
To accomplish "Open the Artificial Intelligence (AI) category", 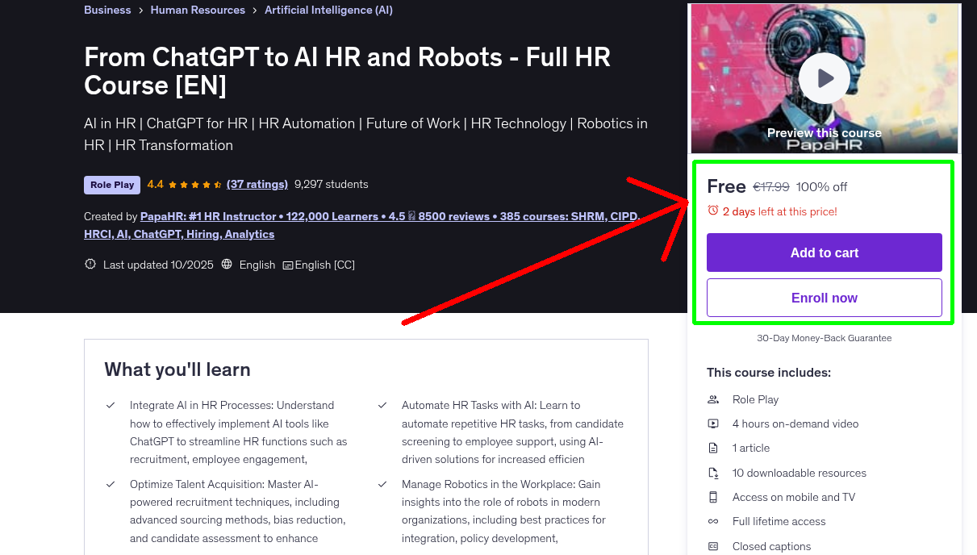I will click(x=328, y=10).
